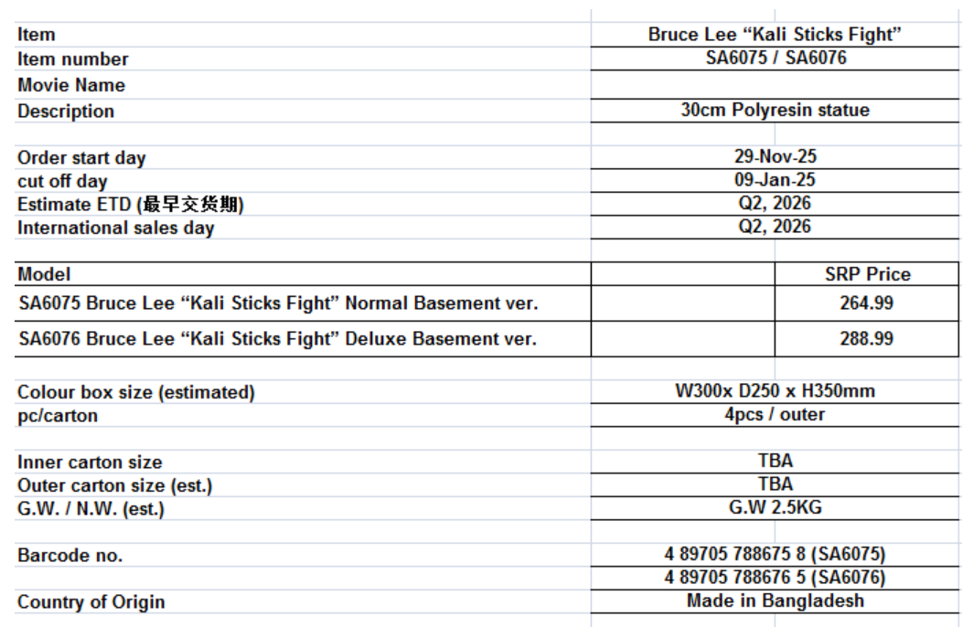Select the 288.99 price cell
This screenshot has height=627, width=963.
click(x=867, y=338)
